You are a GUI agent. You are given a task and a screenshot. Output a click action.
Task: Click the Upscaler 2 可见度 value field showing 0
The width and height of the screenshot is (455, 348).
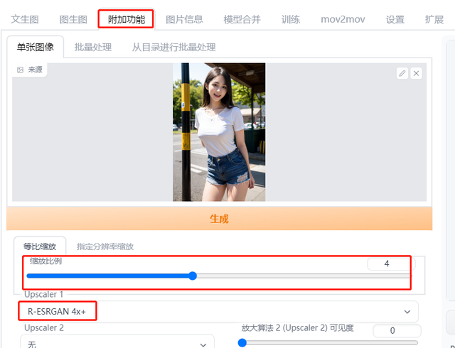click(x=397, y=331)
